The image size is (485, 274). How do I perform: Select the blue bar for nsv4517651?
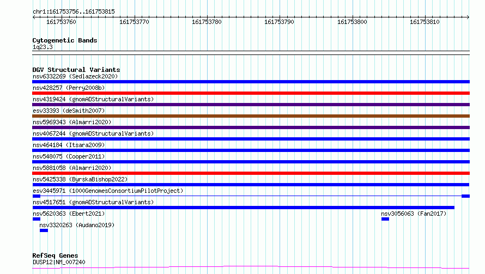tap(244, 208)
